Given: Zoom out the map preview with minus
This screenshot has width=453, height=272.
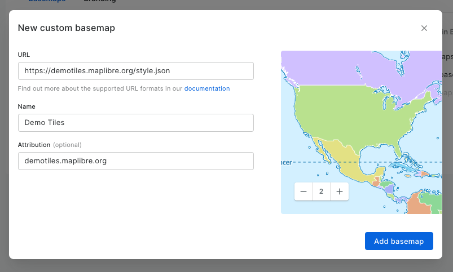Looking at the screenshot, I should pyautogui.click(x=304, y=191).
